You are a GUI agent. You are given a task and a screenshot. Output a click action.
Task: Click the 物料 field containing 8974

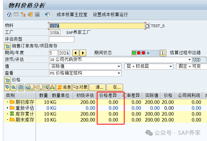(97, 26)
